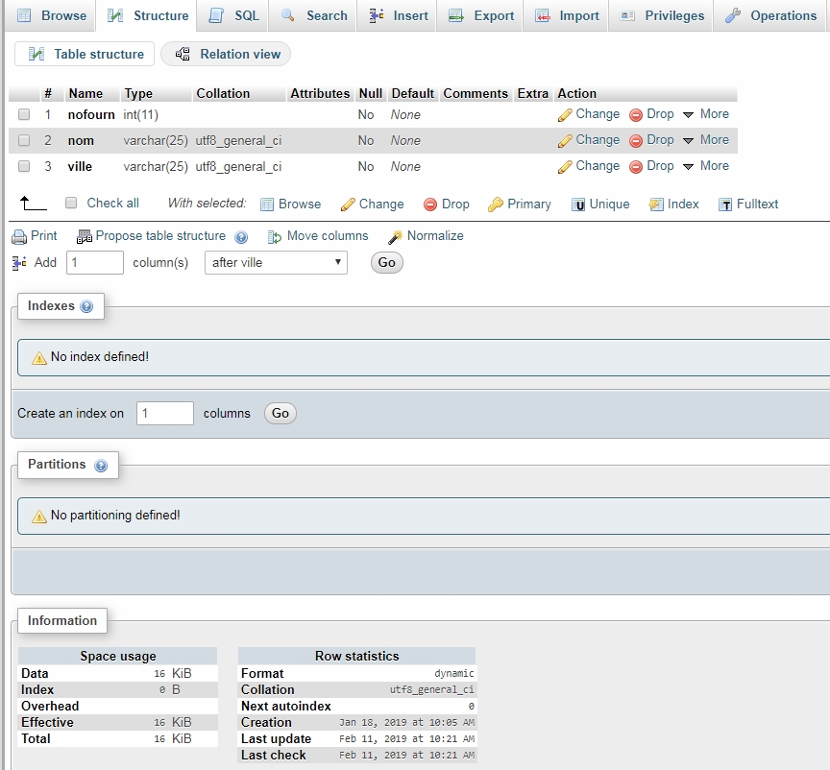Click the Normalize wand icon
830x770 pixels.
click(395, 236)
